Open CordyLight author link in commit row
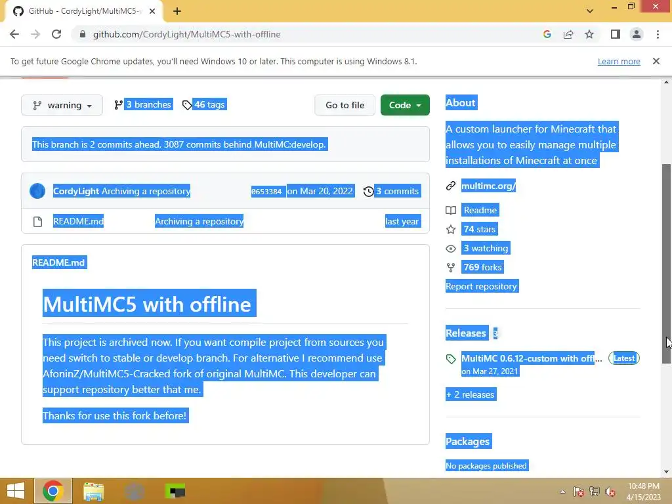Screen dimensions: 672x504 tap(76, 191)
